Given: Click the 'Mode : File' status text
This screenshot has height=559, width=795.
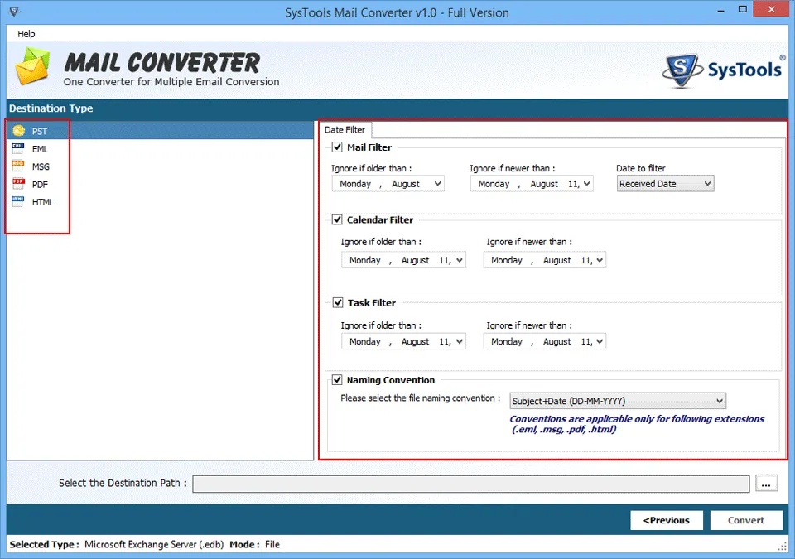Looking at the screenshot, I should click(254, 544).
